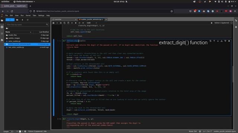Viewport: 238px width, 133px height.
Task: Open the Extension Manager sidebar
Action: coord(2,40)
